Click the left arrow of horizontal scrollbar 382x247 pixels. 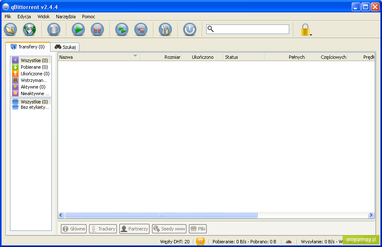pyautogui.click(x=61, y=215)
